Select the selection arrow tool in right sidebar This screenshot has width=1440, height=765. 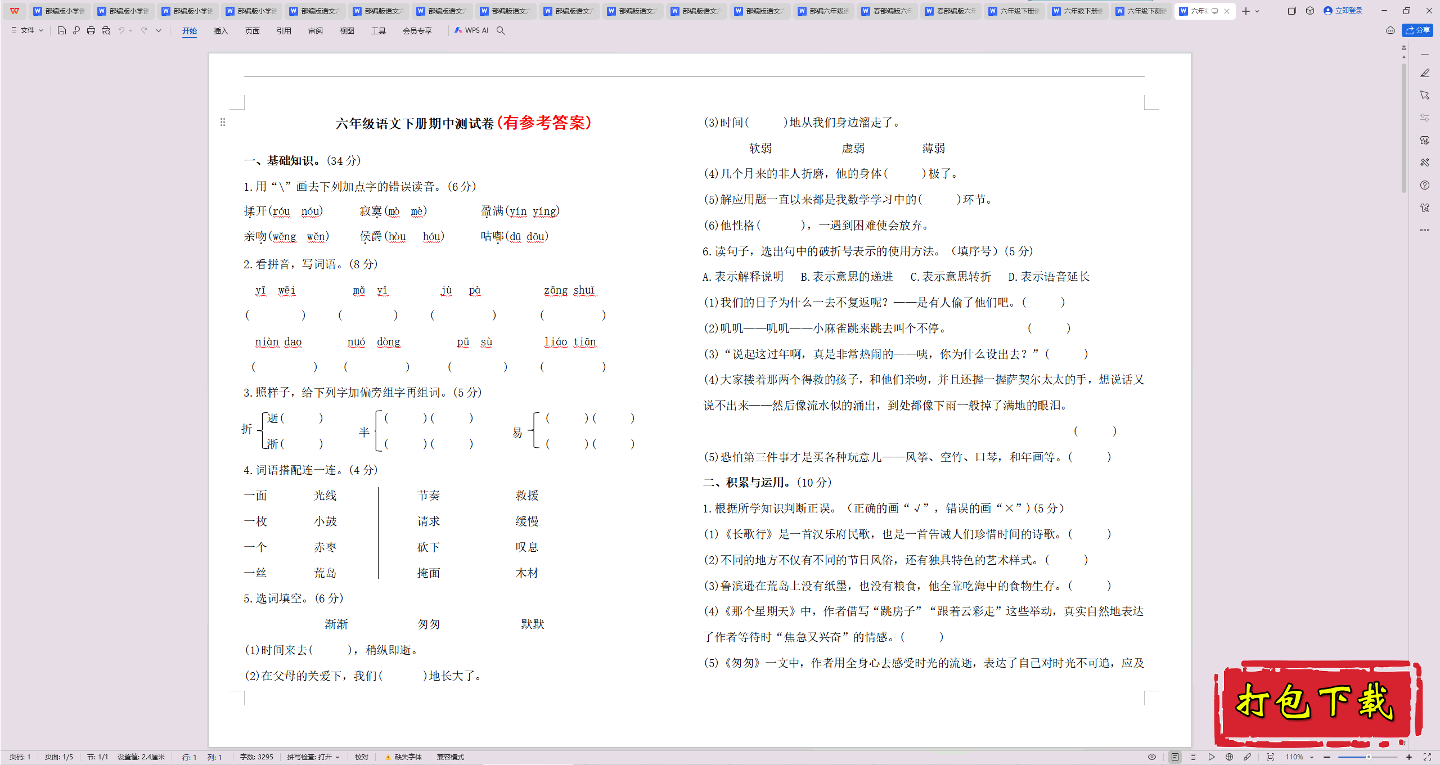point(1425,95)
